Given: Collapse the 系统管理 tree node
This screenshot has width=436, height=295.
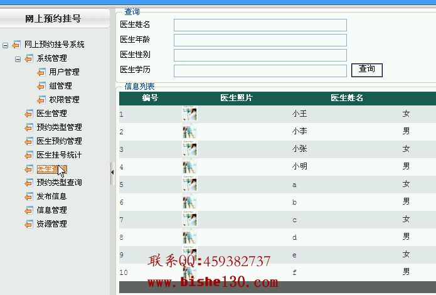Looking at the screenshot, I should point(18,58).
